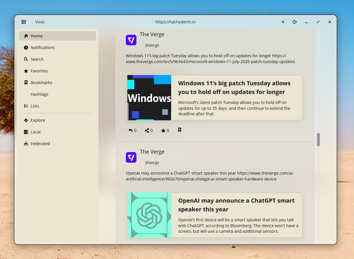The image size is (354, 259).
Task: Toggle the sidebar panel icon
Action: [24, 22]
